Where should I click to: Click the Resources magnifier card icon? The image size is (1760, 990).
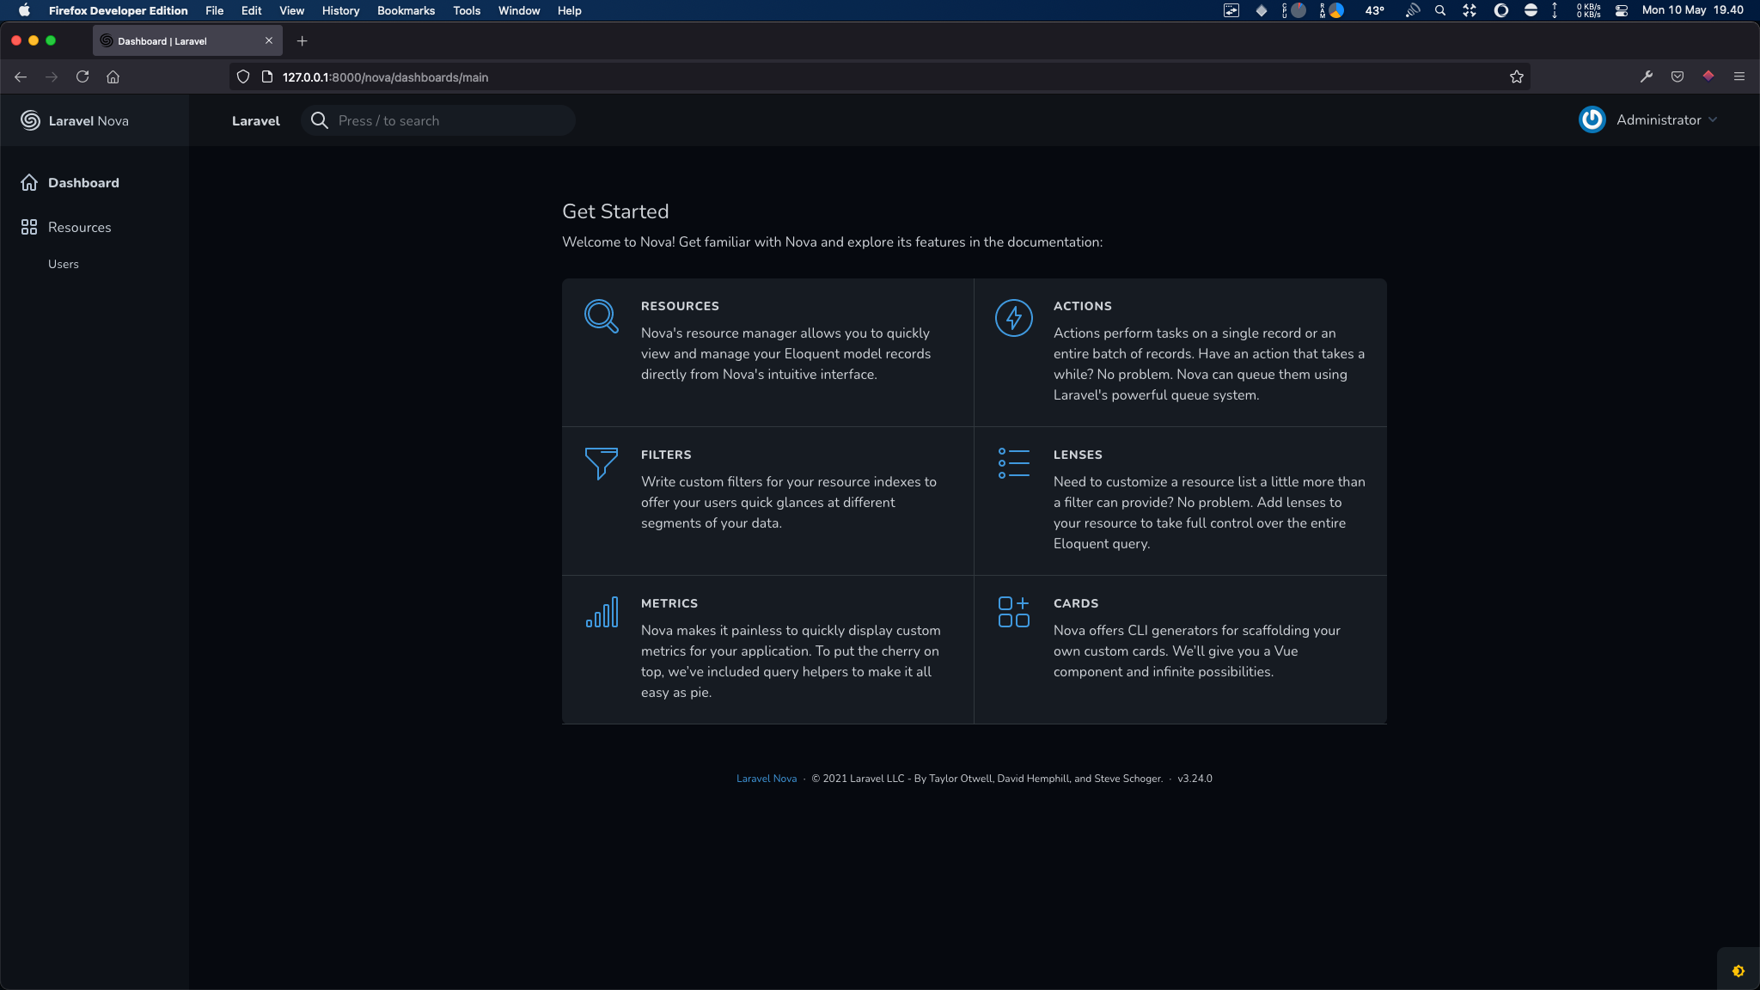601,315
